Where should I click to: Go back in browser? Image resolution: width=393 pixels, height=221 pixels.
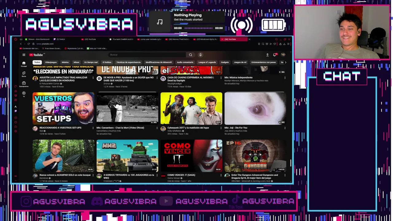[21, 44]
